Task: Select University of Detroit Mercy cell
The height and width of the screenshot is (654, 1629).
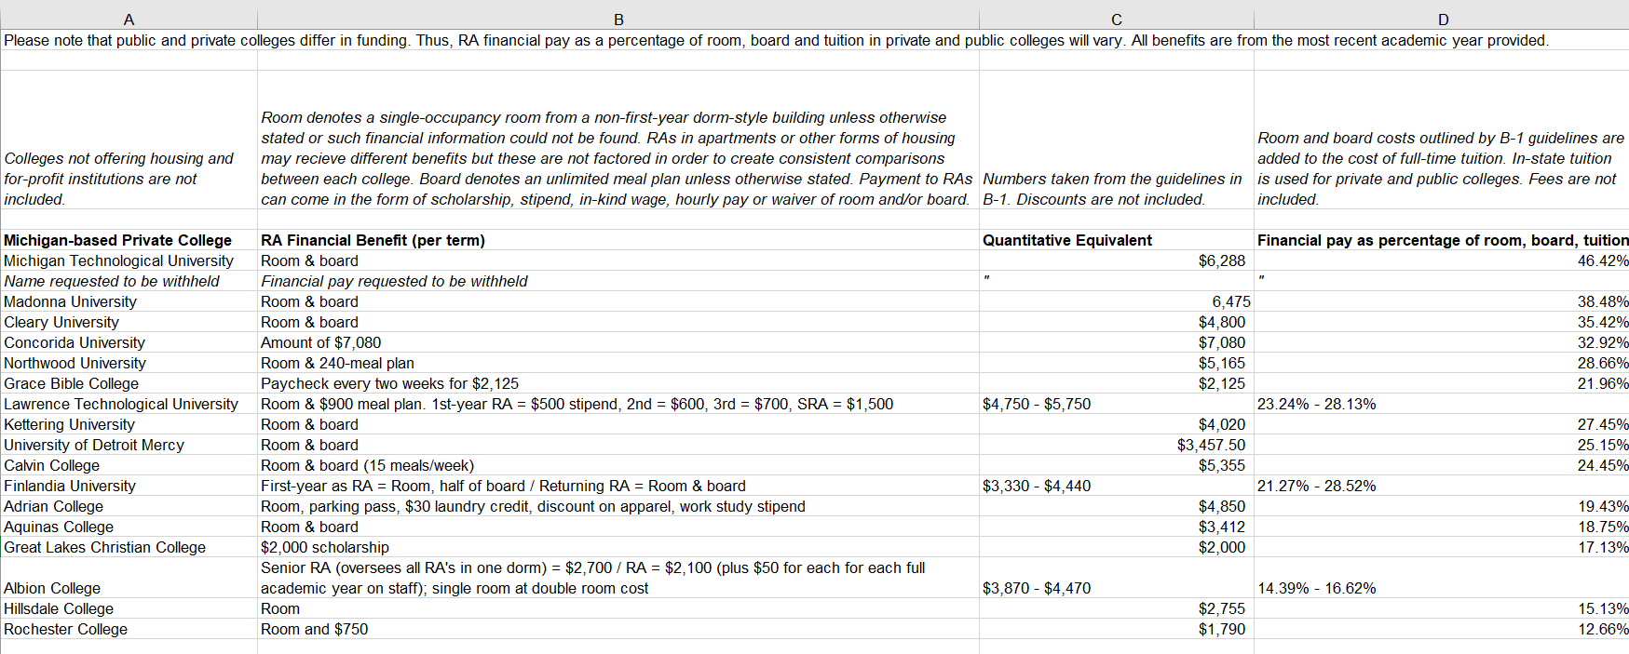Action: [129, 445]
